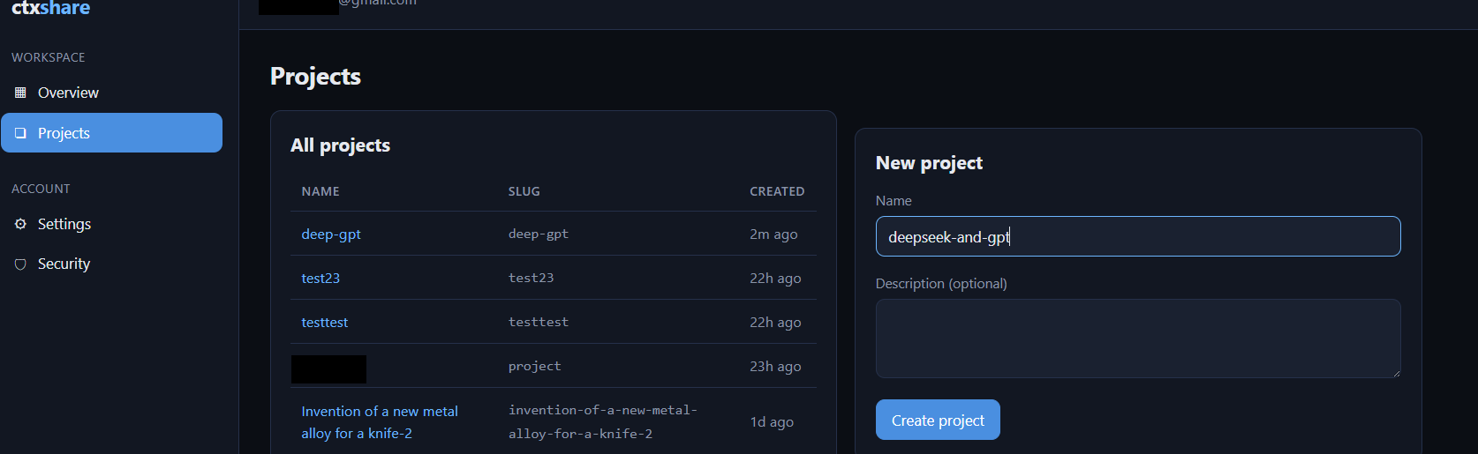Open the deep-gpt project
Image resolution: width=1478 pixels, height=454 pixels.
331,234
